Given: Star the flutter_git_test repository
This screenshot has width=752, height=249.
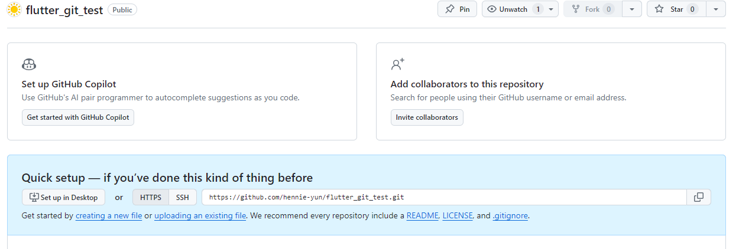Looking at the screenshot, I should pyautogui.click(x=676, y=9).
